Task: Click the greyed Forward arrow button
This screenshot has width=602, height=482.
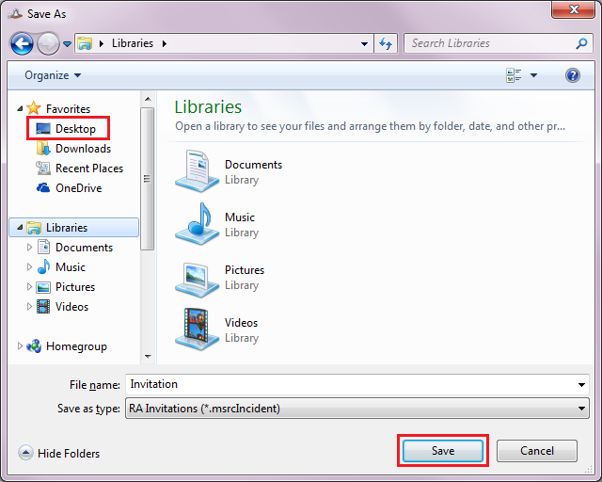Action: pyautogui.click(x=48, y=44)
